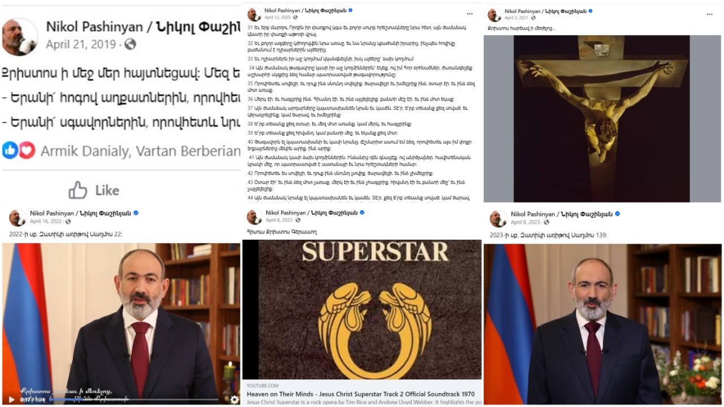This screenshot has width=724, height=407.
Task: Click the red heart Love reaction icon
Action: (27, 150)
